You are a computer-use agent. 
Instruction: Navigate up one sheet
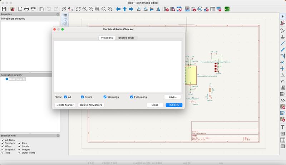click(x=124, y=9)
